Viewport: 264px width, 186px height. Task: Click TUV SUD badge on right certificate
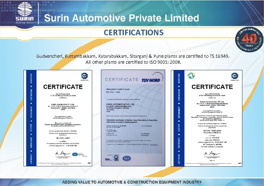[x=235, y=76]
